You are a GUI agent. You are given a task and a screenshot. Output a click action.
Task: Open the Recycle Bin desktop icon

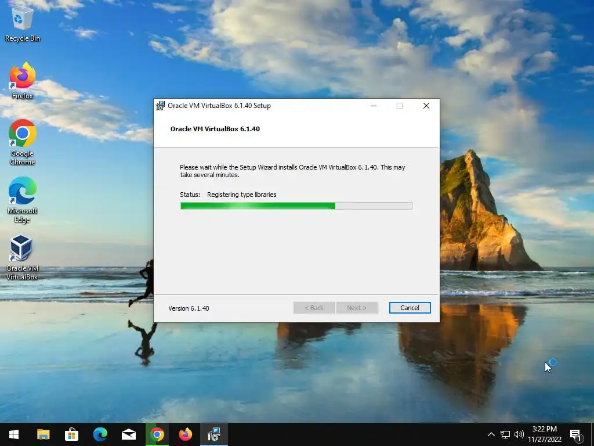tap(23, 23)
